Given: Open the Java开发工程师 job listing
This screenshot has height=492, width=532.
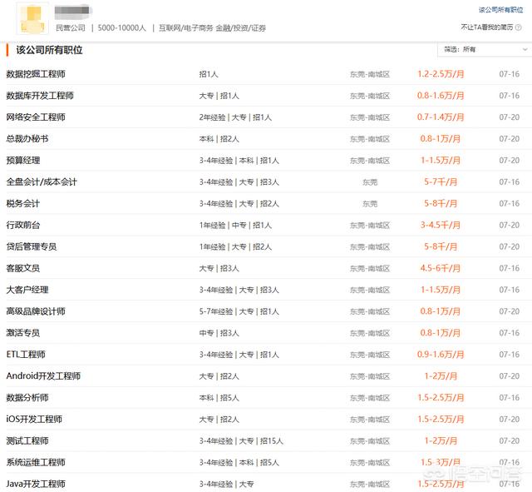Looking at the screenshot, I should [x=36, y=484].
